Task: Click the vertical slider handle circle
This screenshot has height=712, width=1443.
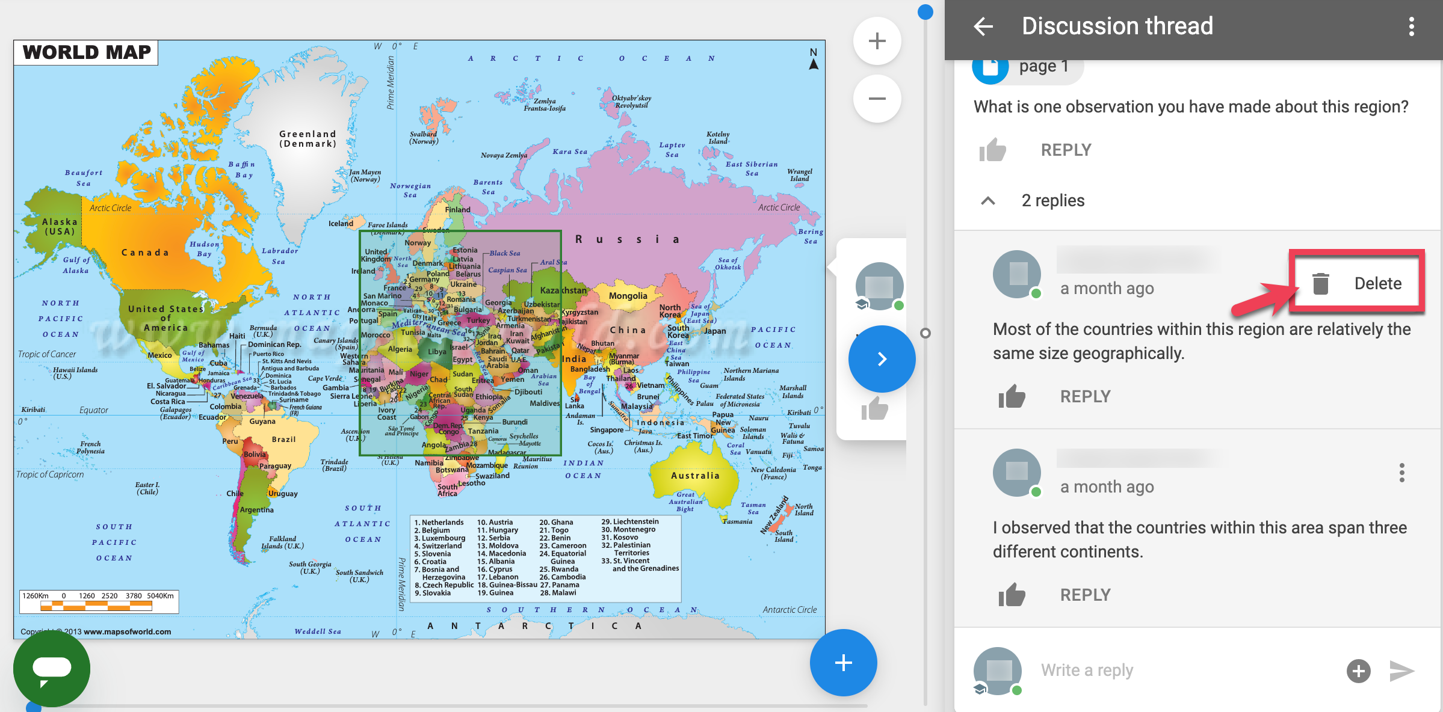Action: click(925, 333)
